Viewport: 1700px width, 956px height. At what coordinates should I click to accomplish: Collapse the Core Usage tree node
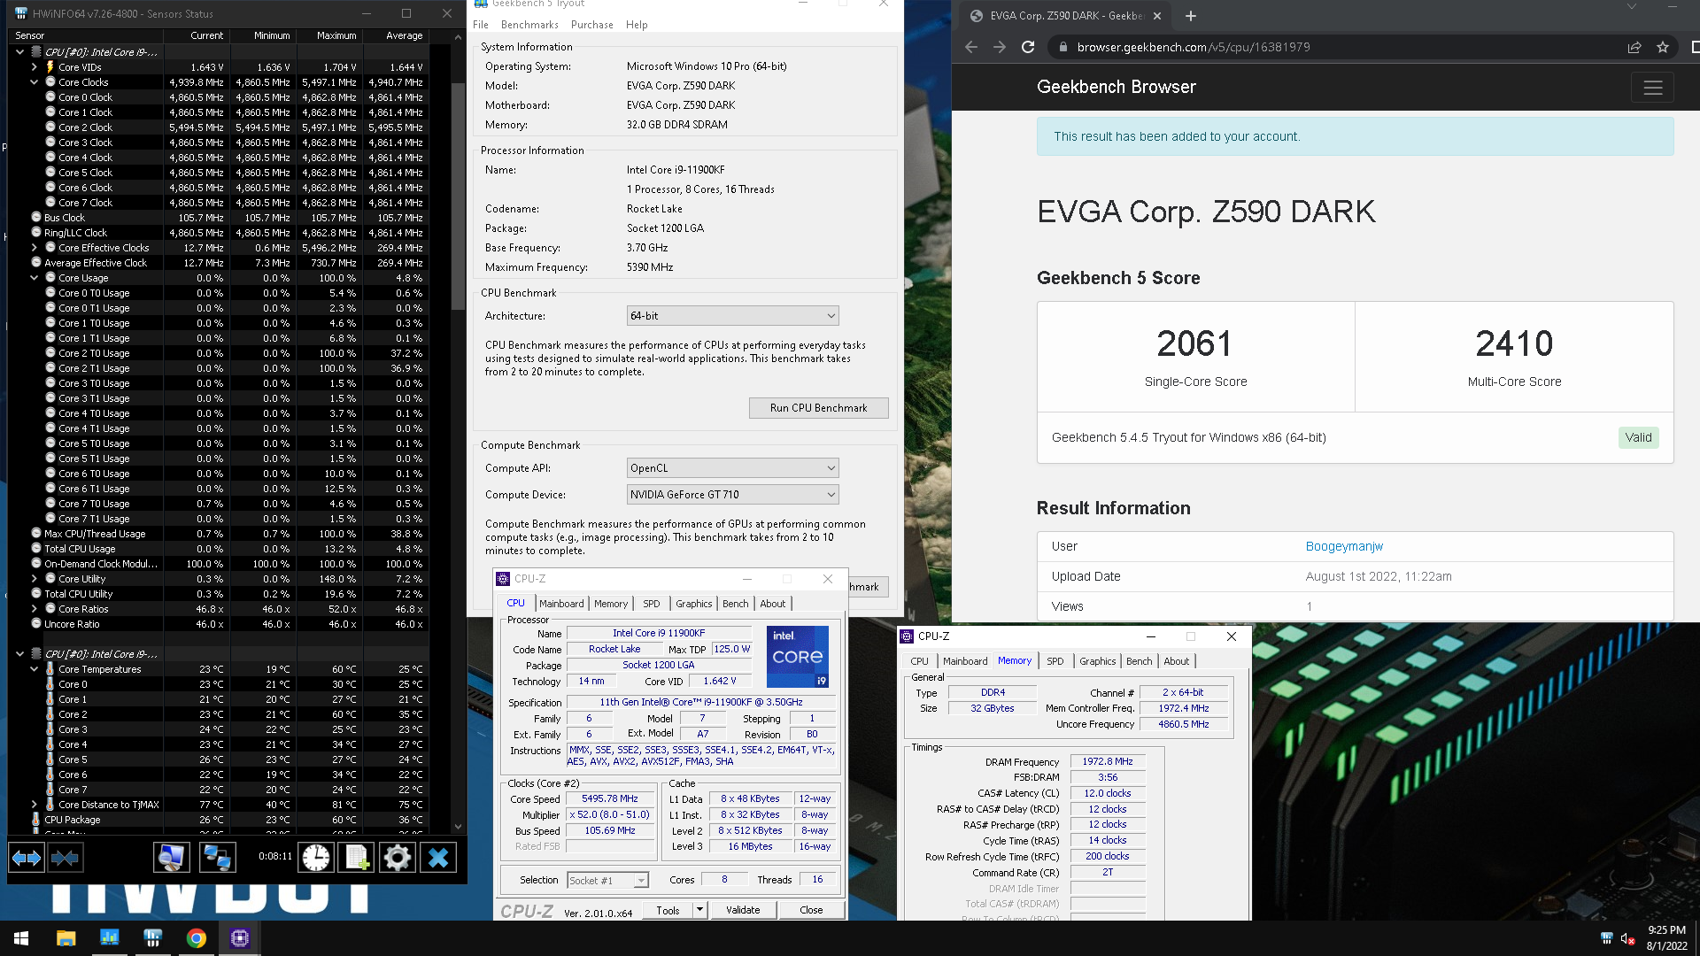coord(35,278)
